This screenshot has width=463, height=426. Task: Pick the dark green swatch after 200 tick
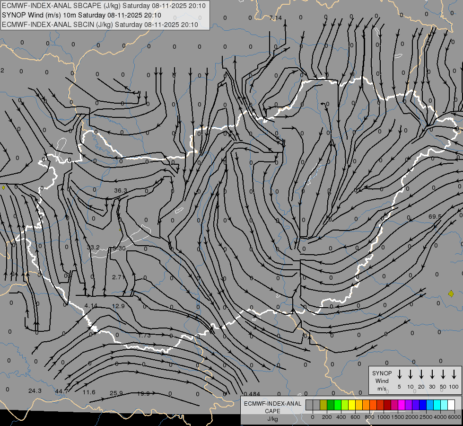(x=331, y=405)
